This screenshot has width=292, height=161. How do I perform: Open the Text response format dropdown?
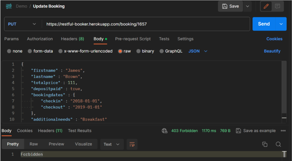click(112, 144)
